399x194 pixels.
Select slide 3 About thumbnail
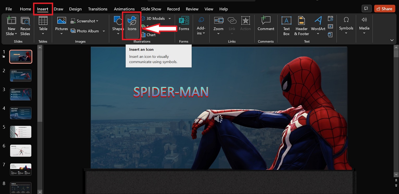[21, 94]
